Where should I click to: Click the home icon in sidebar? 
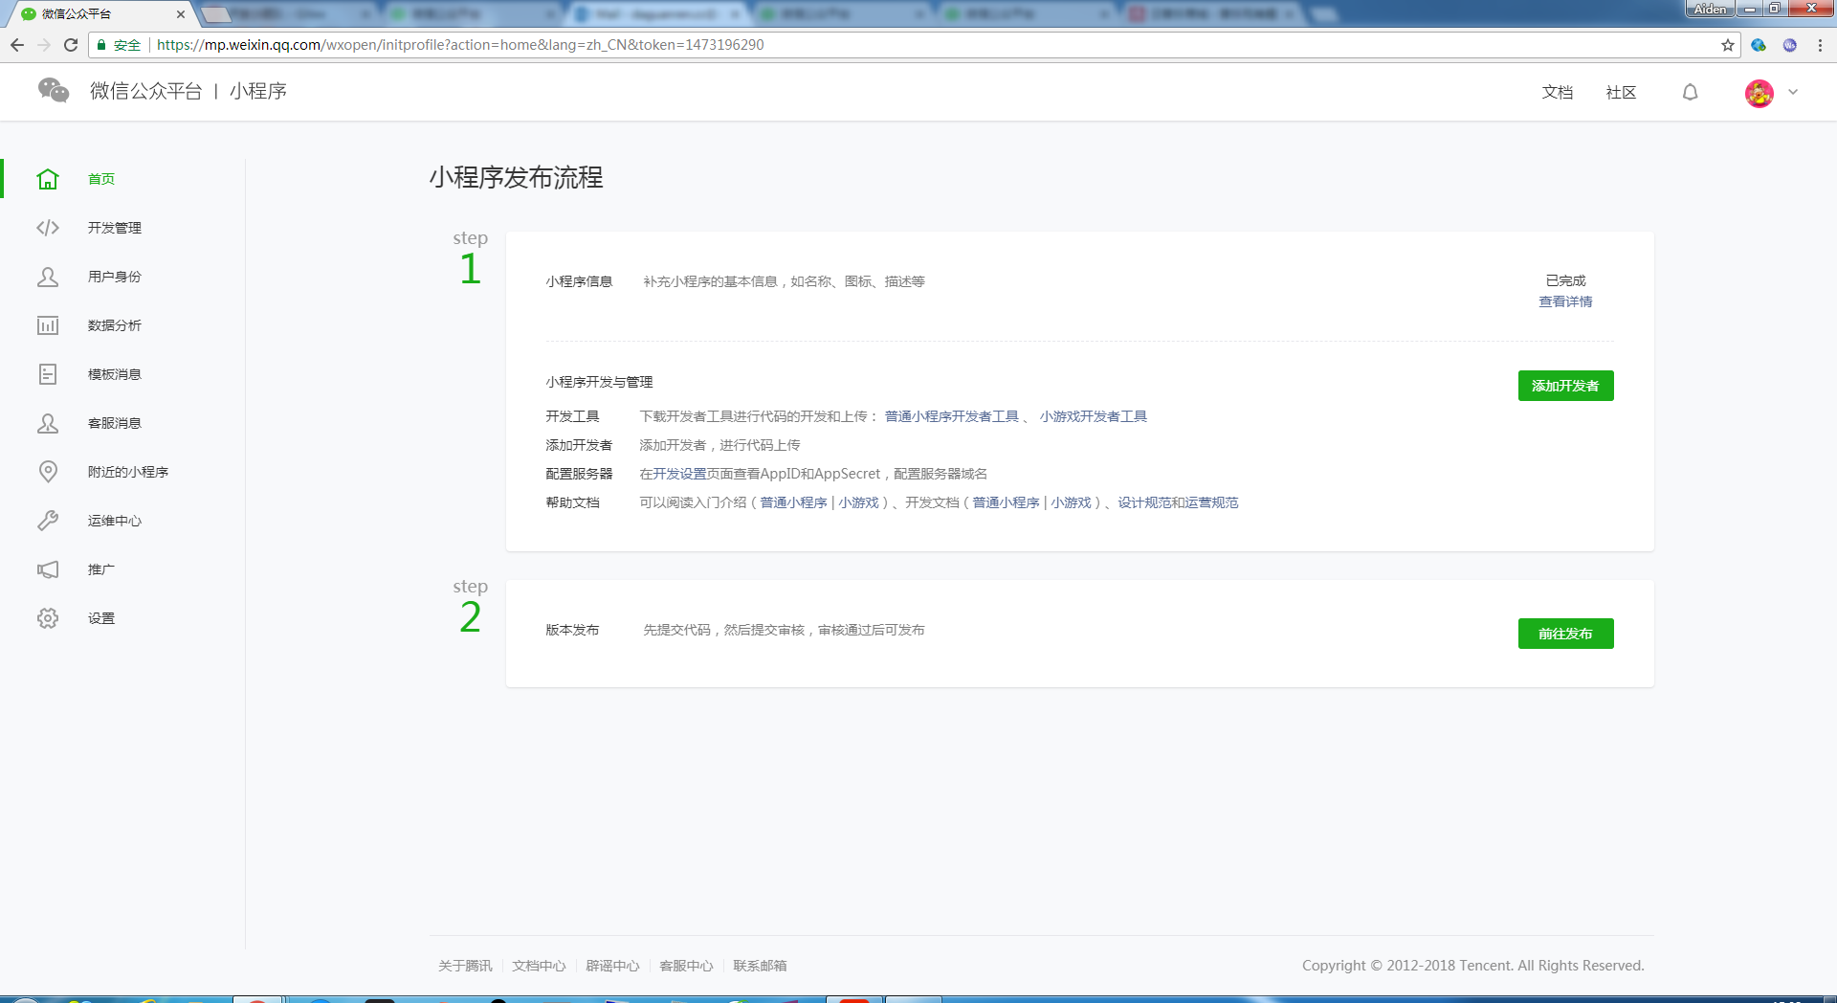[48, 179]
